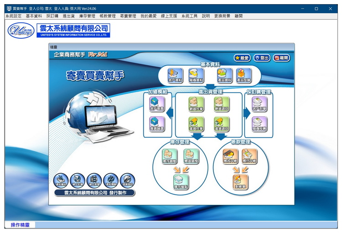Open 進貨作業 purchase receiving icon
The height and width of the screenshot is (233, 342).
pyautogui.click(x=196, y=124)
